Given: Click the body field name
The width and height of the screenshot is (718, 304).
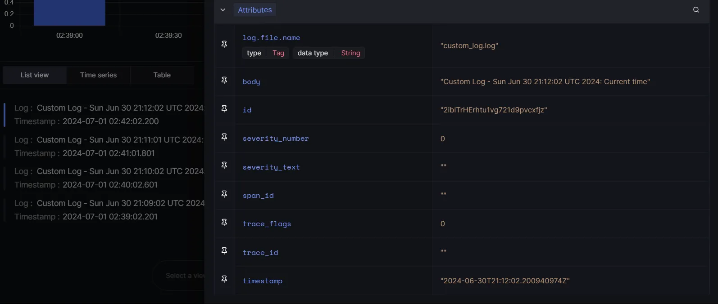Looking at the screenshot, I should pyautogui.click(x=251, y=82).
